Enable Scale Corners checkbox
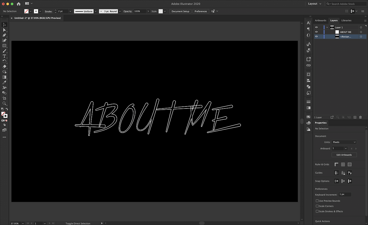 click(x=317, y=206)
